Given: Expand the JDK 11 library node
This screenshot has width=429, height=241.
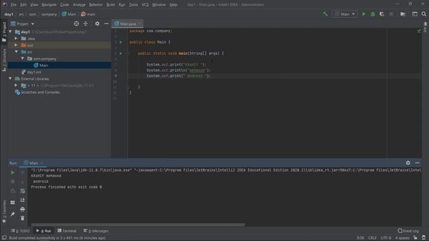Looking at the screenshot, I should pyautogui.click(x=16, y=85).
